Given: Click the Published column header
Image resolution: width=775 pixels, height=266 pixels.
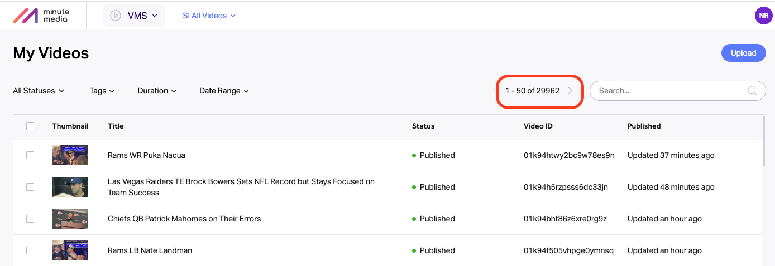Looking at the screenshot, I should 644,126.
